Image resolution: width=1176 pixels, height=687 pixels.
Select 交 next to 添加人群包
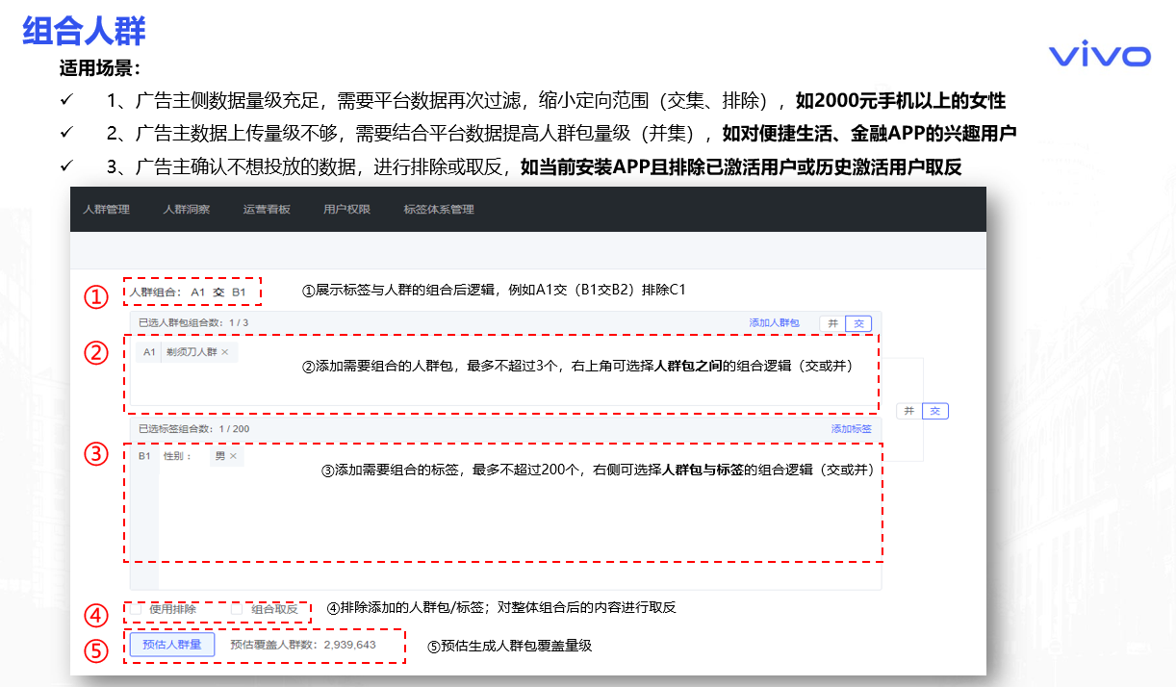coord(858,323)
